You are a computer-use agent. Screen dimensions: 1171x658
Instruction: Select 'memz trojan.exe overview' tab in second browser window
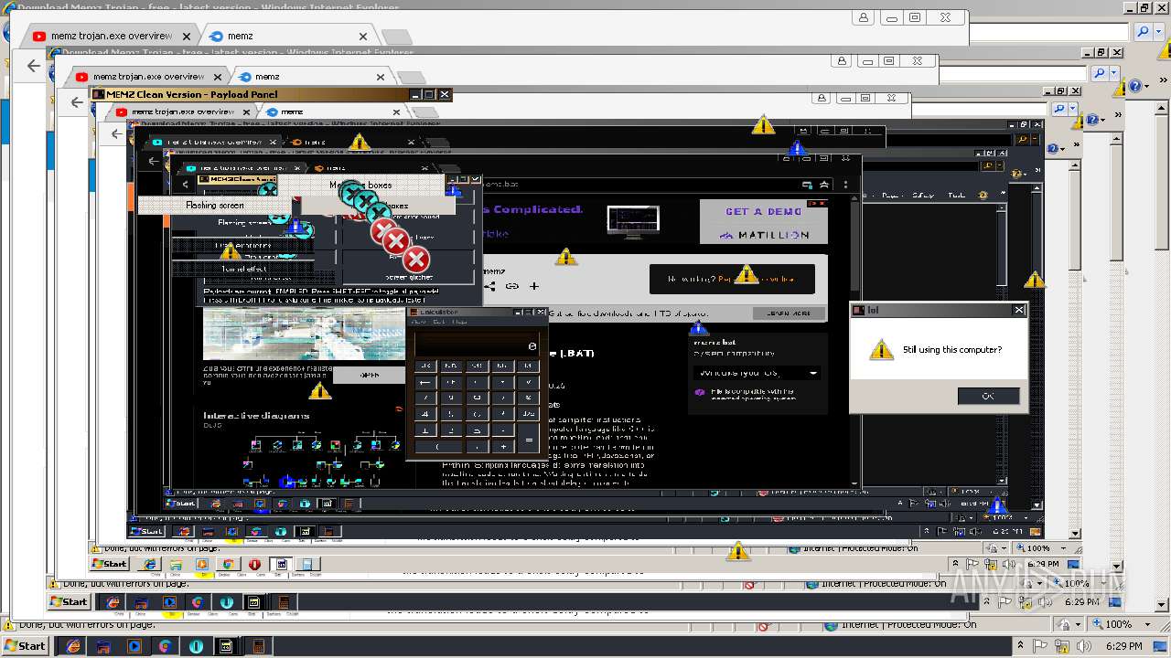[146, 77]
